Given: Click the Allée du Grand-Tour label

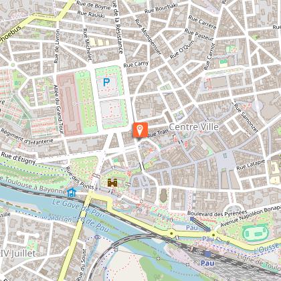Looking at the screenshot, I should [59, 110].
